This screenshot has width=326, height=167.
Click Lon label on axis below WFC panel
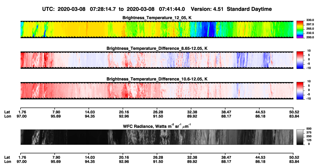click(7, 162)
